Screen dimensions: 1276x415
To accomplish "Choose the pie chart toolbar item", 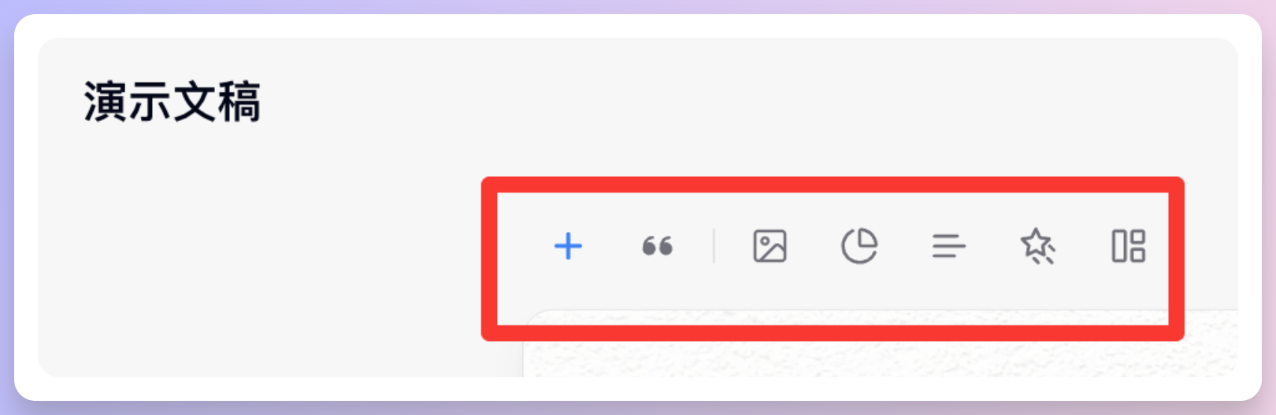I will (859, 246).
